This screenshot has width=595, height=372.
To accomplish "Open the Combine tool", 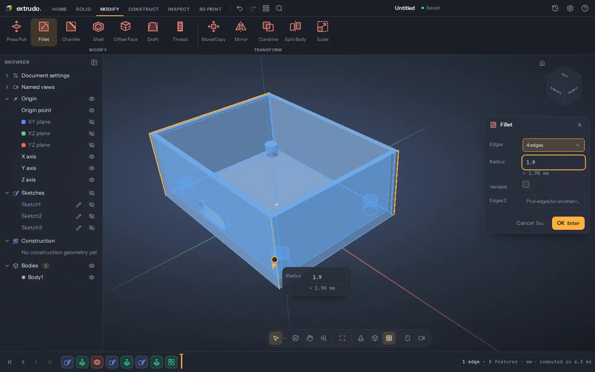I will coord(268,32).
